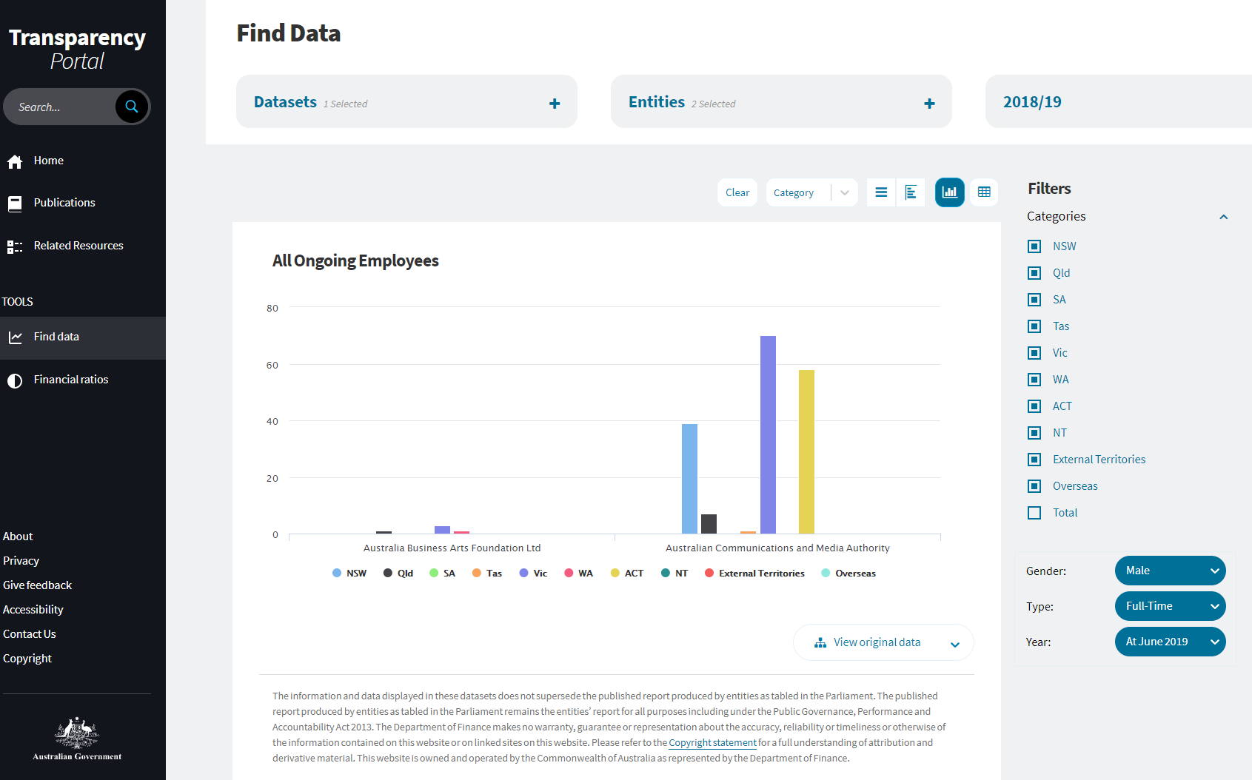Uncheck the NSW category filter

tap(1034, 246)
